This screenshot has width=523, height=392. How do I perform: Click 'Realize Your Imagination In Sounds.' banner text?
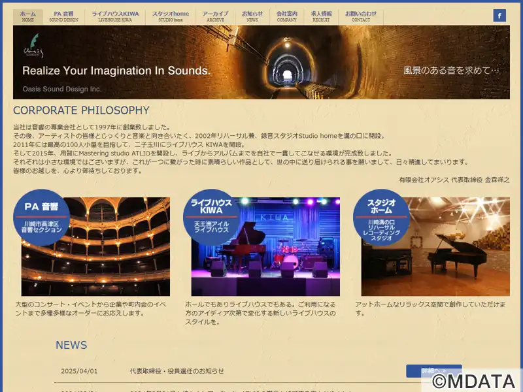pos(116,71)
